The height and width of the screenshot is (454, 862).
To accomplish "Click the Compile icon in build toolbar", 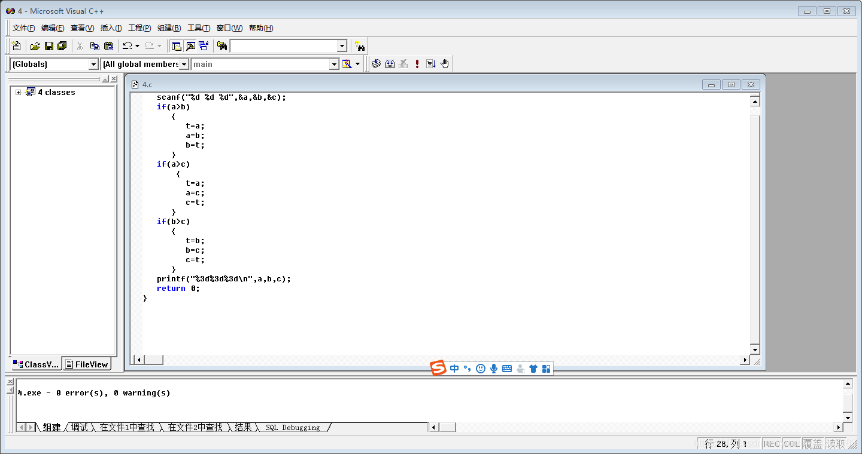I will (376, 63).
